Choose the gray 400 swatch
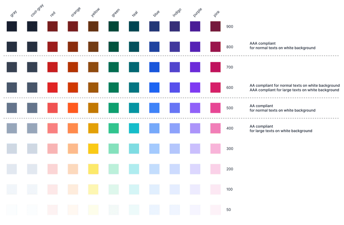 pyautogui.click(x=12, y=128)
